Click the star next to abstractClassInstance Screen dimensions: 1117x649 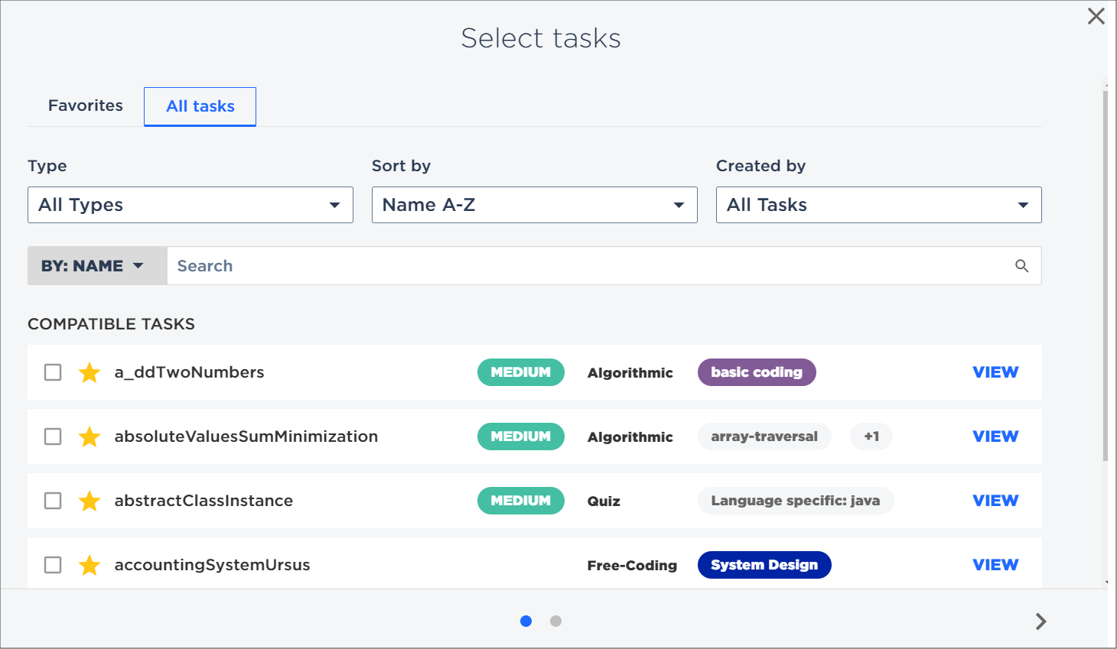point(90,501)
